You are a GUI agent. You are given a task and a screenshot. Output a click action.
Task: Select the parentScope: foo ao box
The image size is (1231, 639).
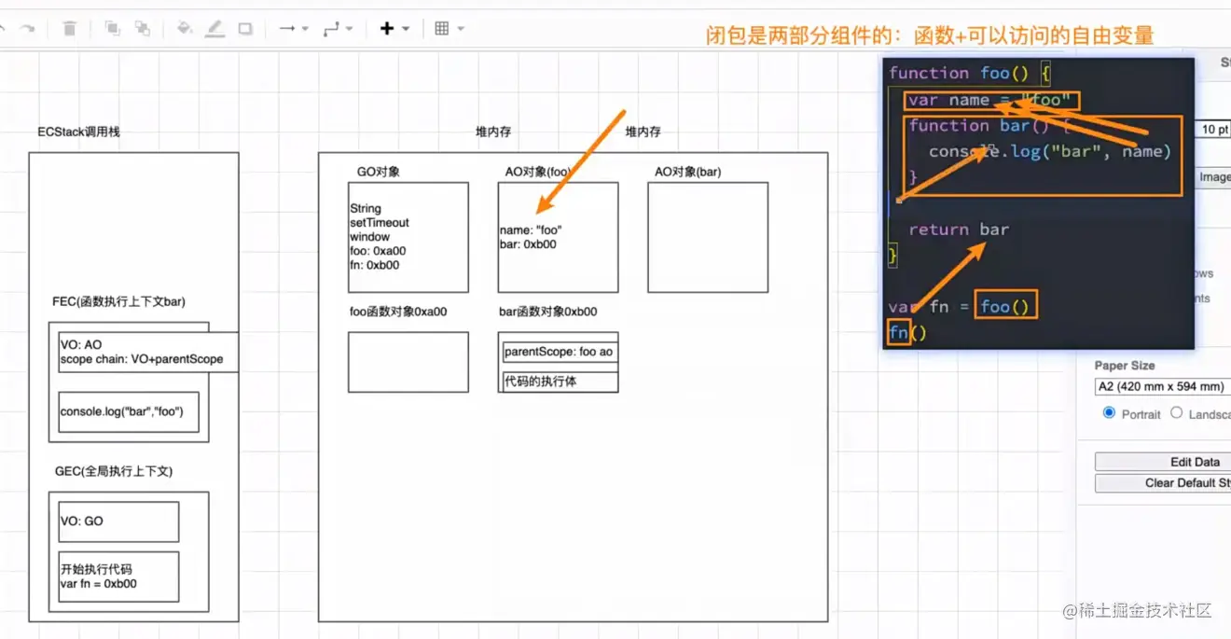click(559, 352)
